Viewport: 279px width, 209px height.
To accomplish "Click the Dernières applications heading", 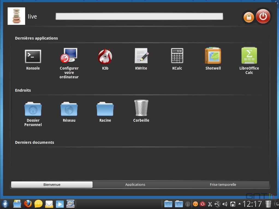I will 37,38.
